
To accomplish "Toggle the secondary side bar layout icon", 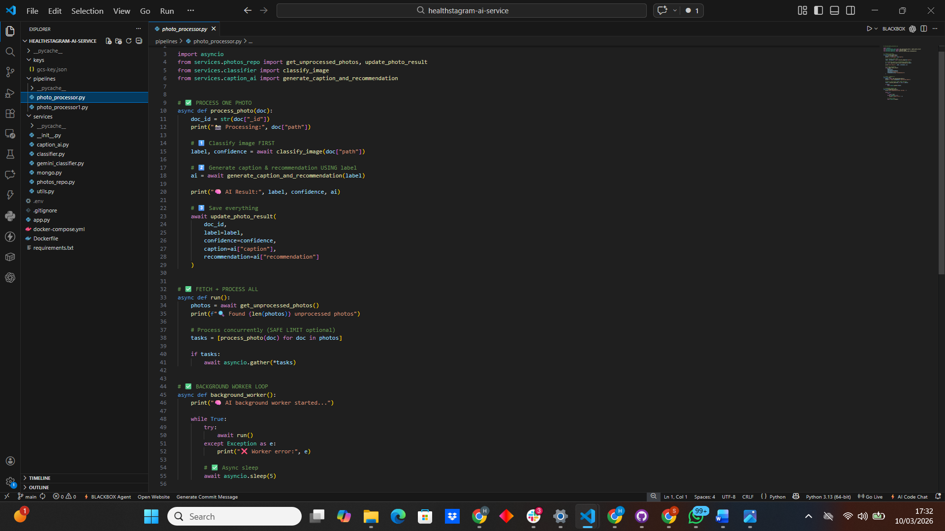I will click(x=850, y=10).
